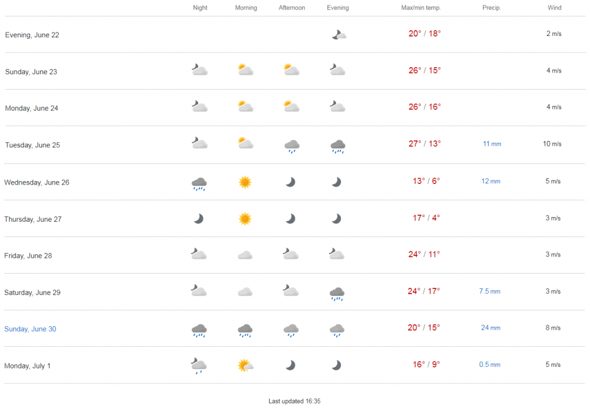
Task: Click the 11 mm precipitation for Tuesday
Action: (491, 144)
